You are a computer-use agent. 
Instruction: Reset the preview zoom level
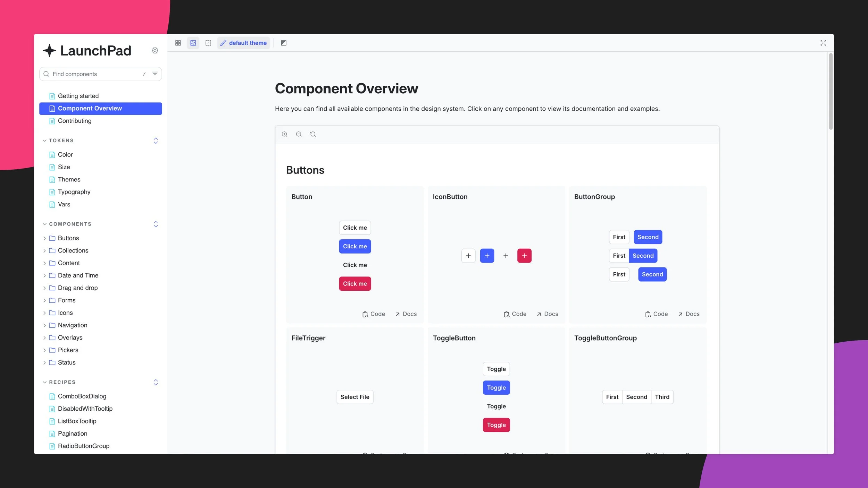click(313, 134)
